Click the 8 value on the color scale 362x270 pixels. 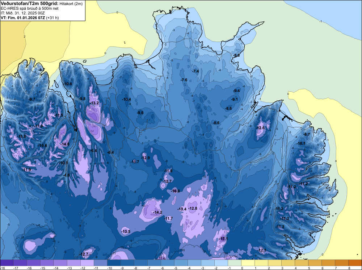pos(349,268)
